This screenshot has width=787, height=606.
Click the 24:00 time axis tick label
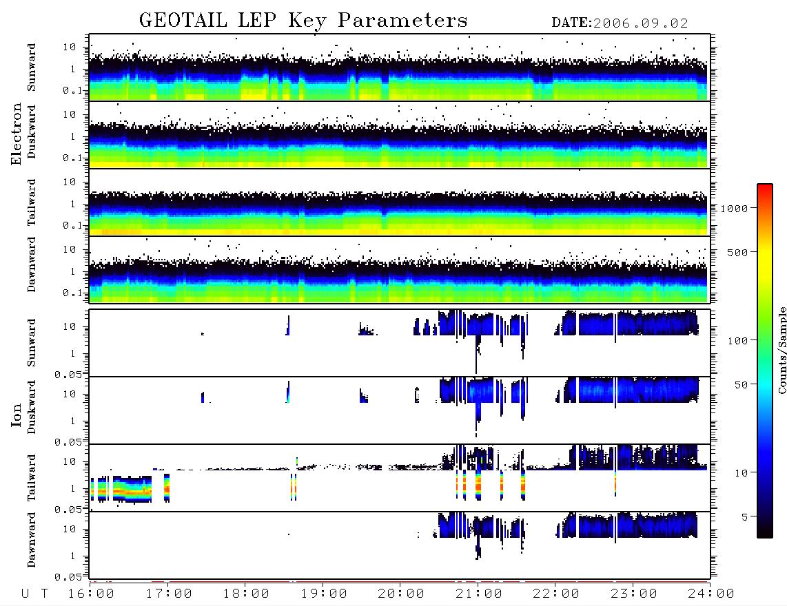[x=711, y=594]
